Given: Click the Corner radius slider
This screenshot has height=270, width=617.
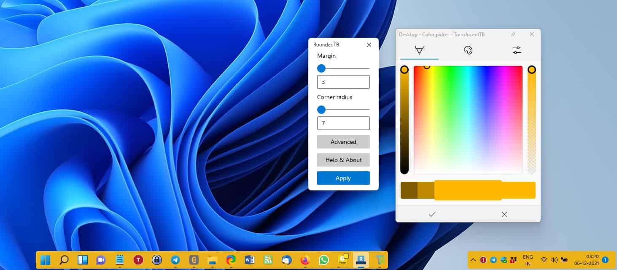Looking at the screenshot, I should click(x=343, y=110).
